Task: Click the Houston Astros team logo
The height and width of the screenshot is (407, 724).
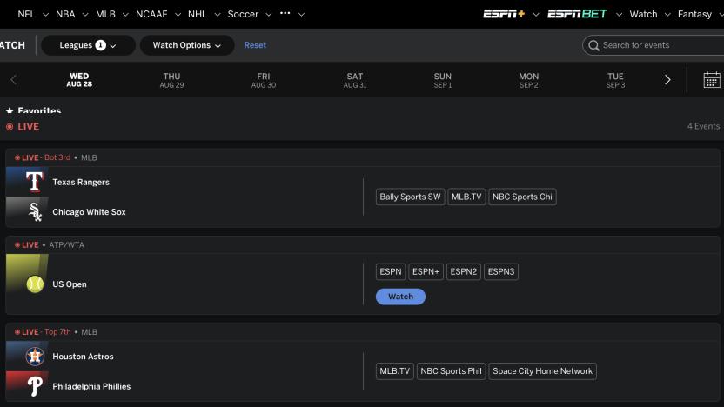Action: [35, 357]
